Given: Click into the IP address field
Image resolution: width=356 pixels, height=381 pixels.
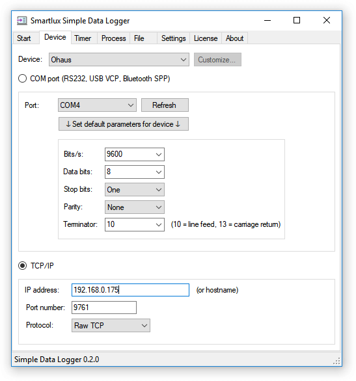Looking at the screenshot, I should pos(130,290).
